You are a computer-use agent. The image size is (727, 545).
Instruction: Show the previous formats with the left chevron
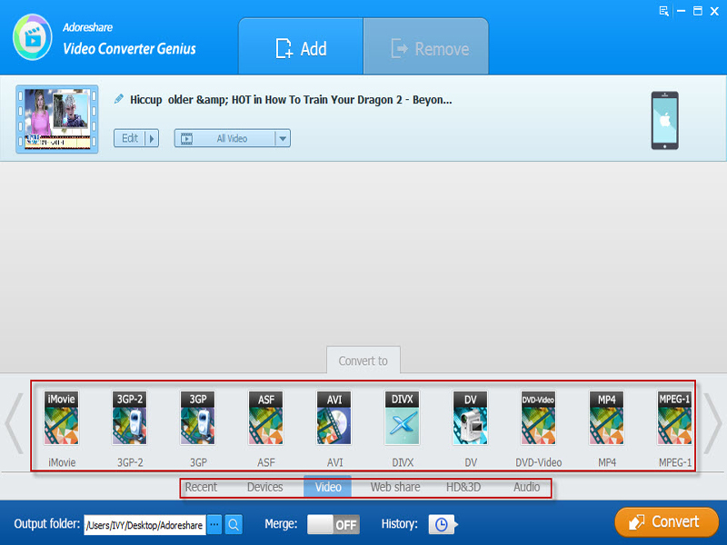[x=15, y=423]
